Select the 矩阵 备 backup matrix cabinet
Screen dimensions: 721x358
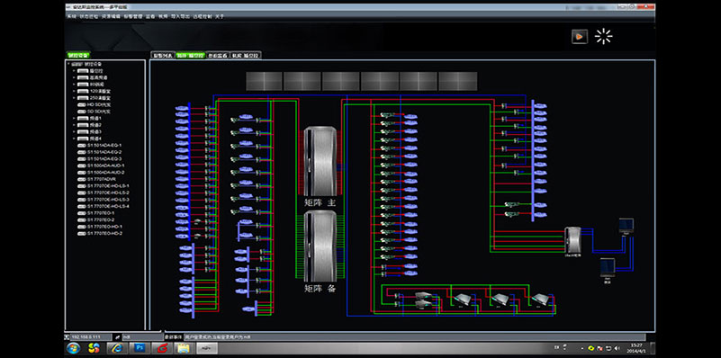320,246
